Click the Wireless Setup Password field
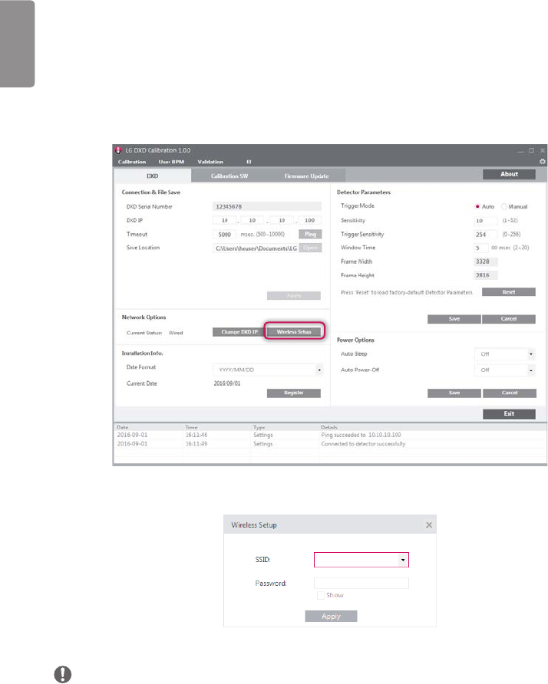The width and height of the screenshot is (548, 684). click(361, 584)
